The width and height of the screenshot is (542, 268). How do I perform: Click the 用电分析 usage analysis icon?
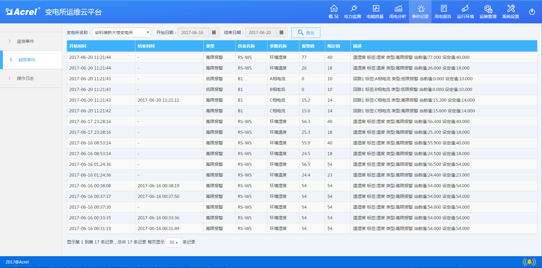[397, 11]
